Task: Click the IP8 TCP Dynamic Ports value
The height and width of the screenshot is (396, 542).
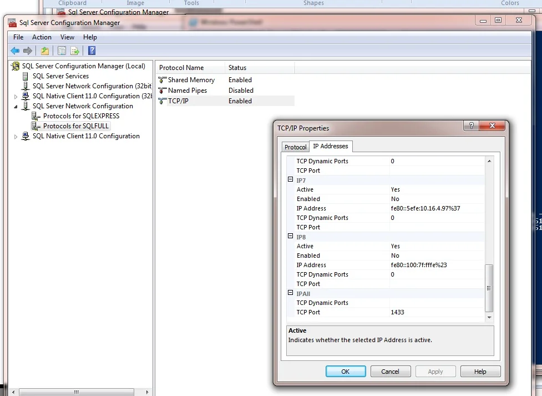Action: point(437,274)
